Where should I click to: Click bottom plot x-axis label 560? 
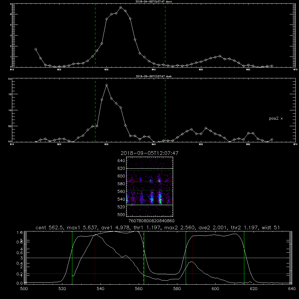(x=139, y=289)
